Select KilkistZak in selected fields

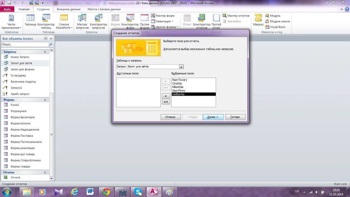tap(193, 87)
